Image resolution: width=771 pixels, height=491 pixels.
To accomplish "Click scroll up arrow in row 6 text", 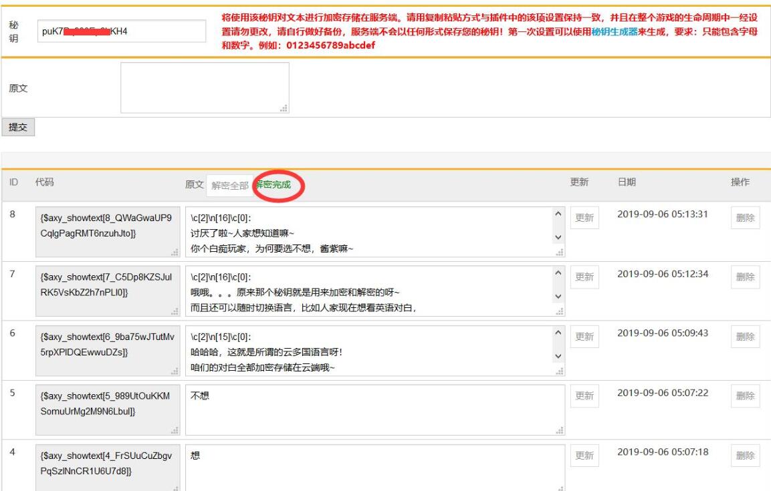I will point(558,333).
